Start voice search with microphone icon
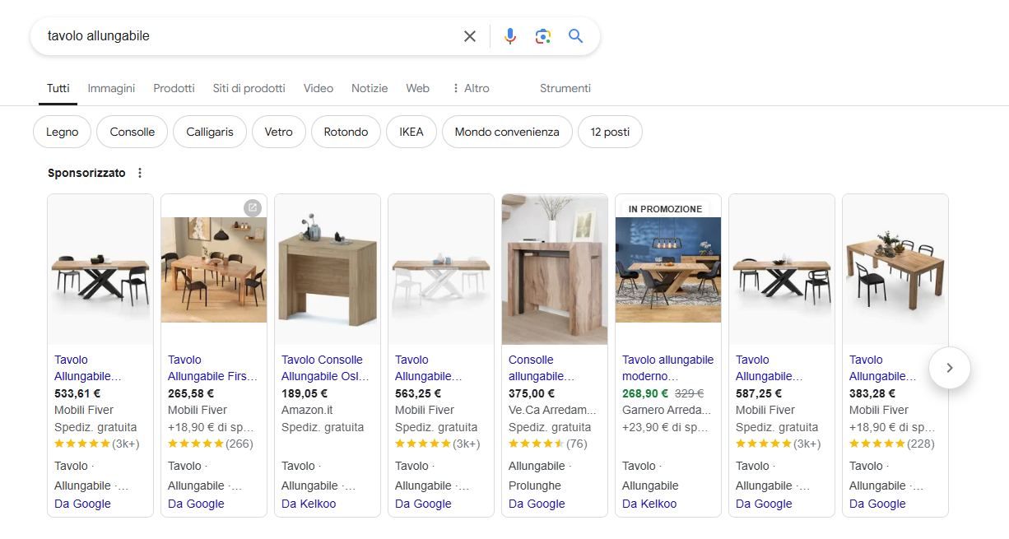The image size is (1009, 539). point(510,36)
